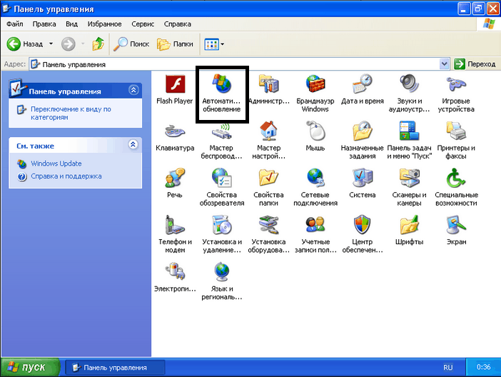Image resolution: width=501 pixels, height=377 pixels.
Task: Open the address bar dropdown arrow
Action: coord(445,64)
